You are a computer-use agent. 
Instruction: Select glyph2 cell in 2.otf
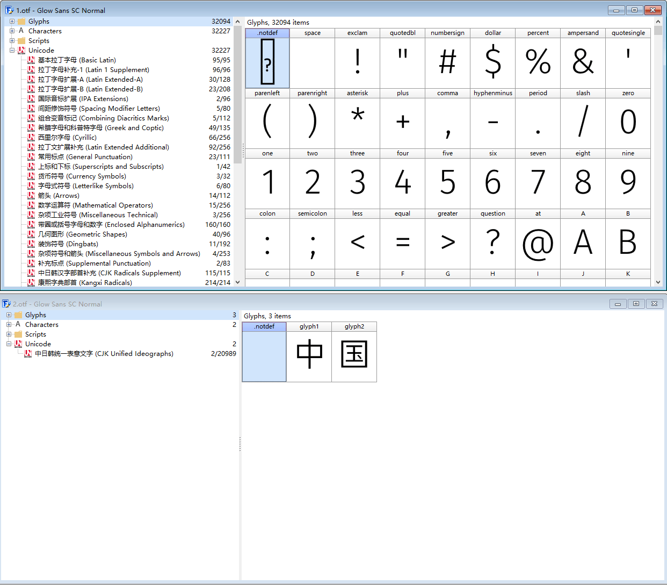click(x=354, y=352)
